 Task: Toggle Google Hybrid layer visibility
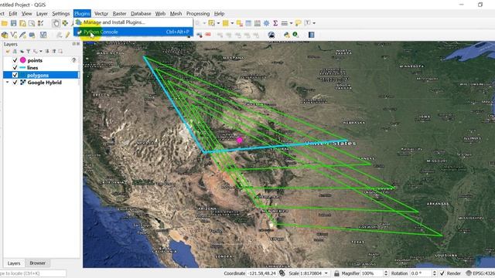point(15,83)
